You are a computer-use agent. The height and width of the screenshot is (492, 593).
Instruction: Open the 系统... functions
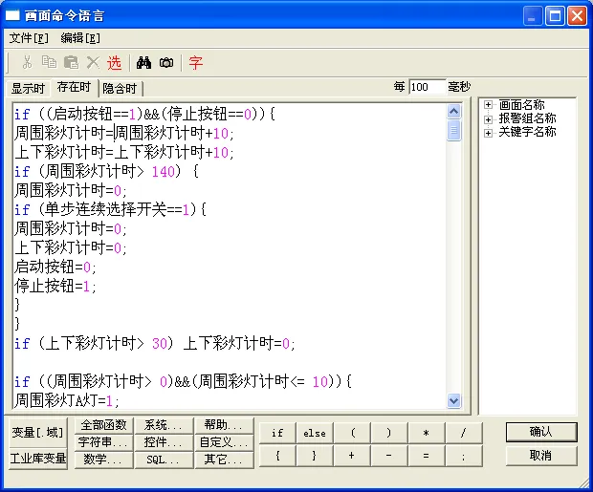click(x=164, y=425)
